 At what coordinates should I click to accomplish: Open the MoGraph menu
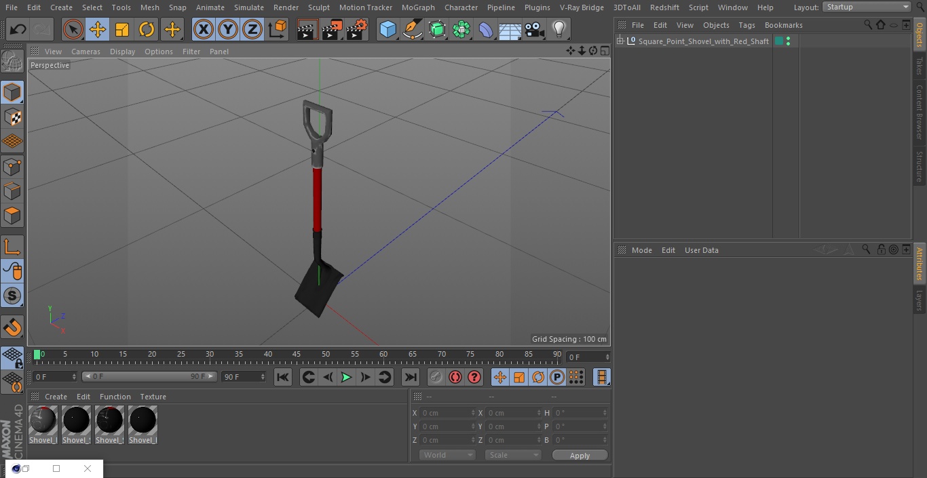point(418,7)
